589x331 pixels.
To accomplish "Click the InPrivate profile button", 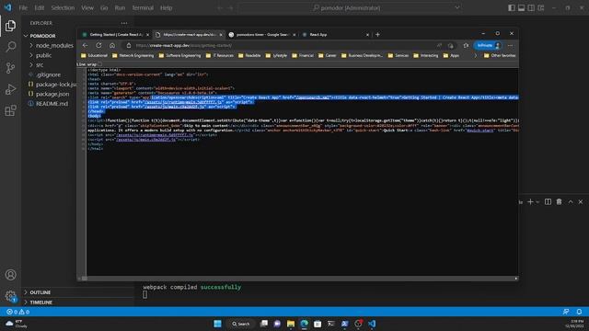I will 488,45.
